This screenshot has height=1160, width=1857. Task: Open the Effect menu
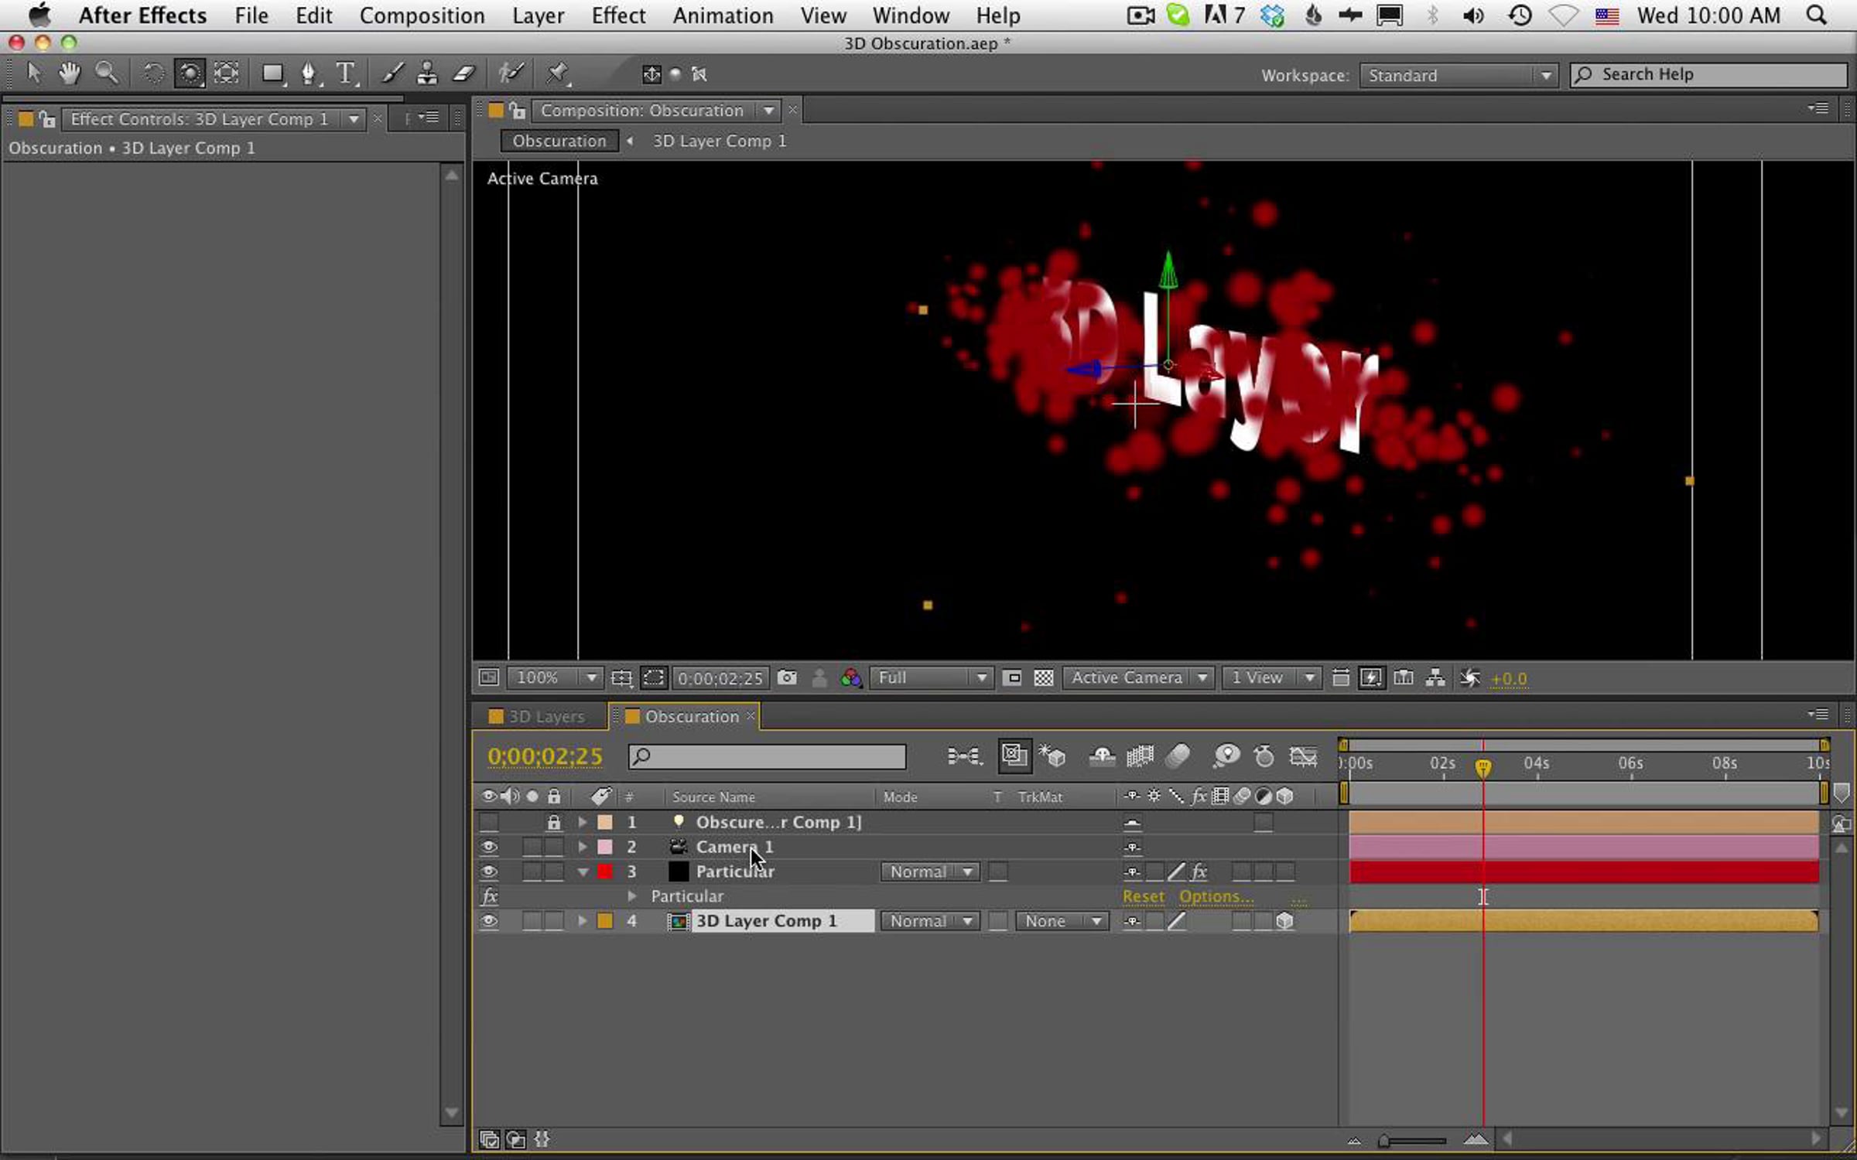coord(618,15)
